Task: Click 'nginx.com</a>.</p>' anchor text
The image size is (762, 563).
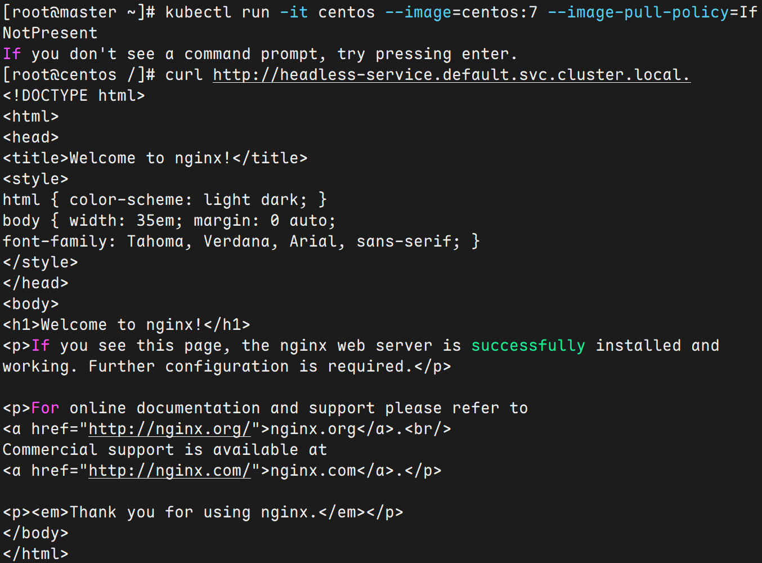Action: point(356,471)
